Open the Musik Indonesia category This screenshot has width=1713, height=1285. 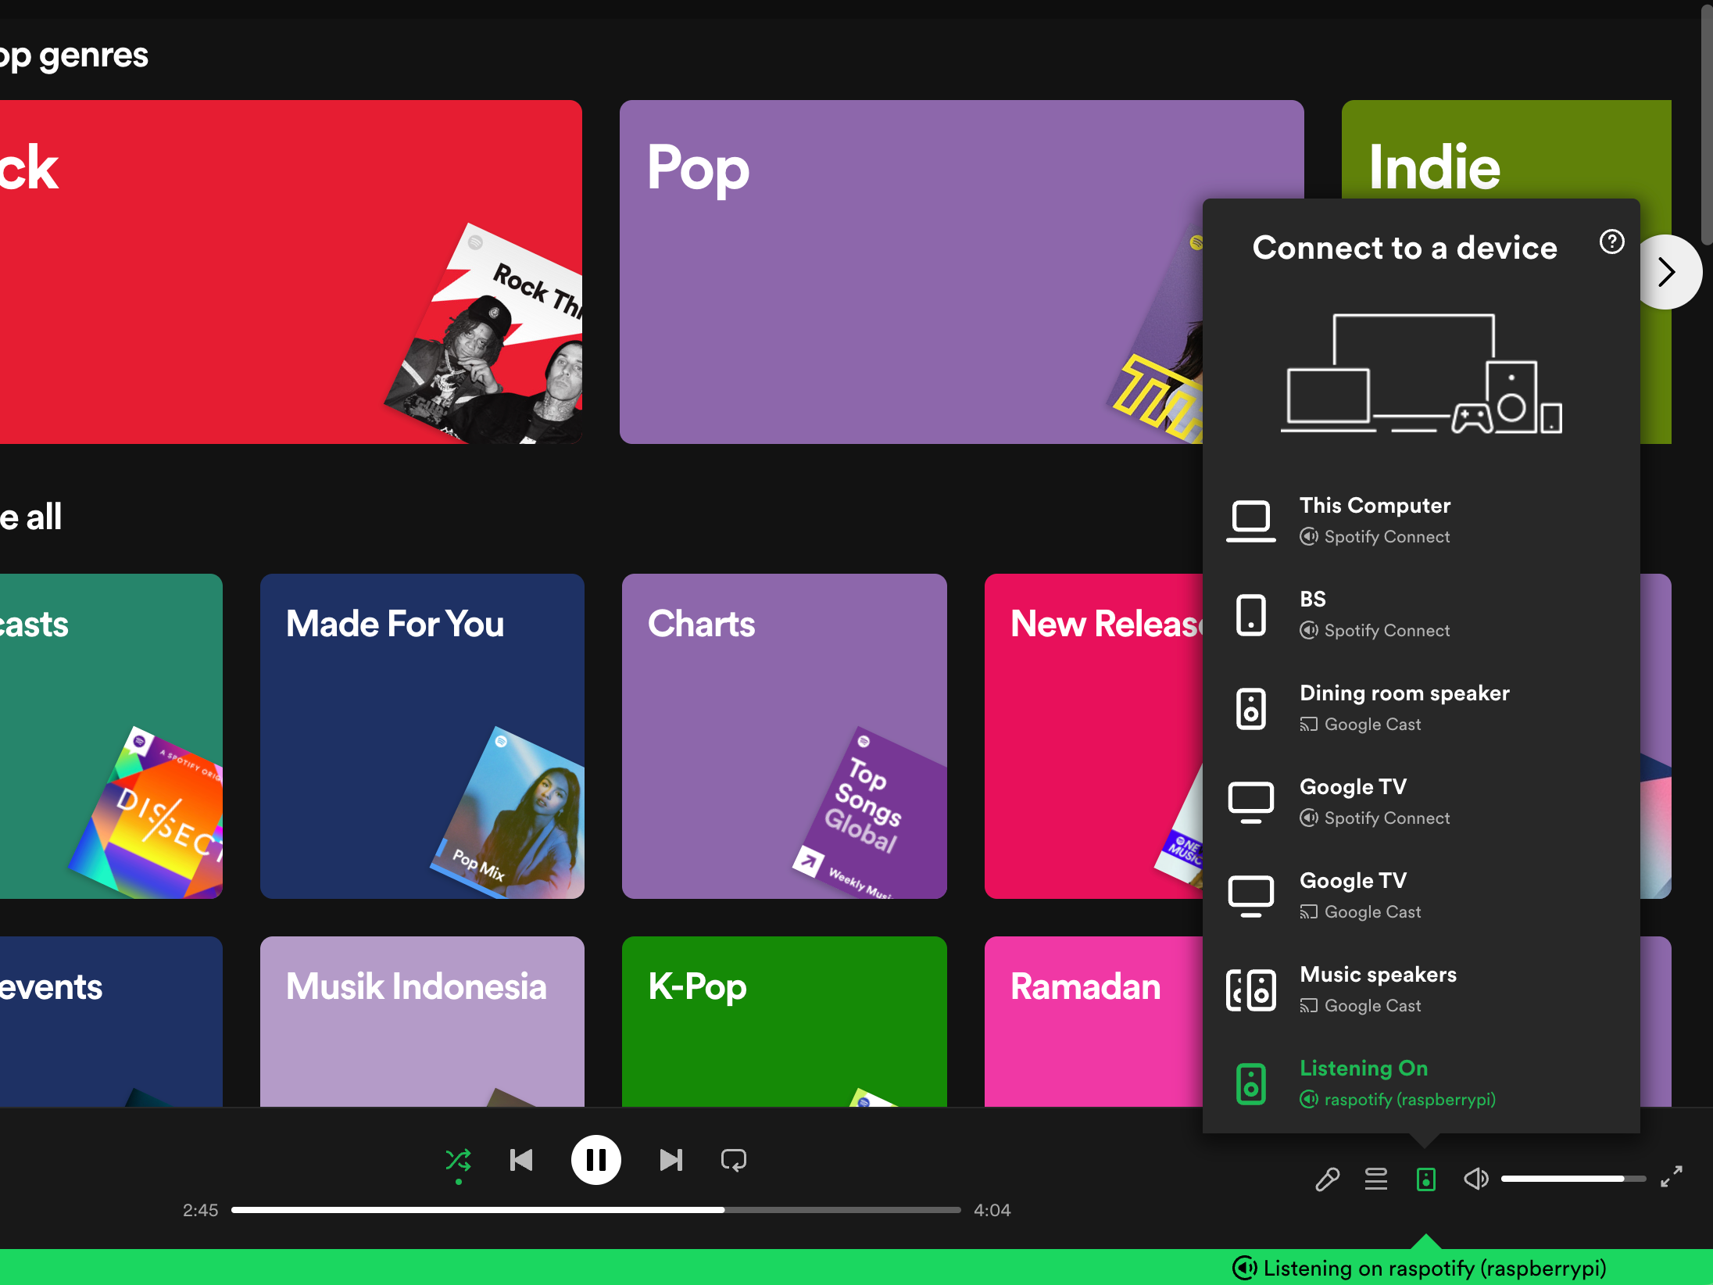tap(422, 1021)
